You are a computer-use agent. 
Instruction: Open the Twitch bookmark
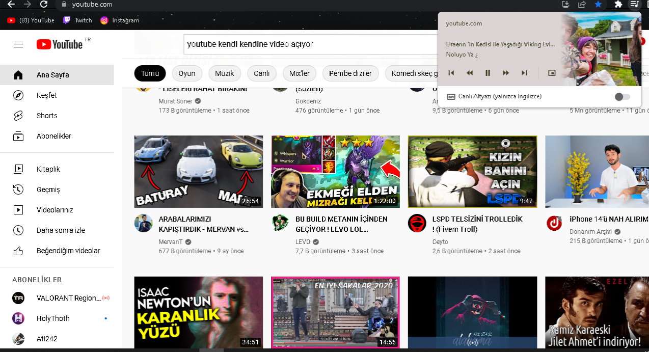(77, 20)
